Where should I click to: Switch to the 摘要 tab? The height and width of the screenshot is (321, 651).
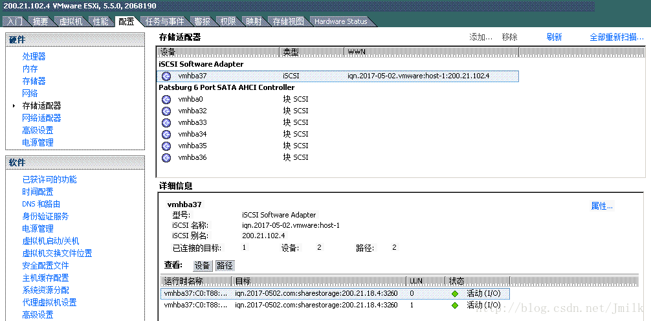[41, 21]
